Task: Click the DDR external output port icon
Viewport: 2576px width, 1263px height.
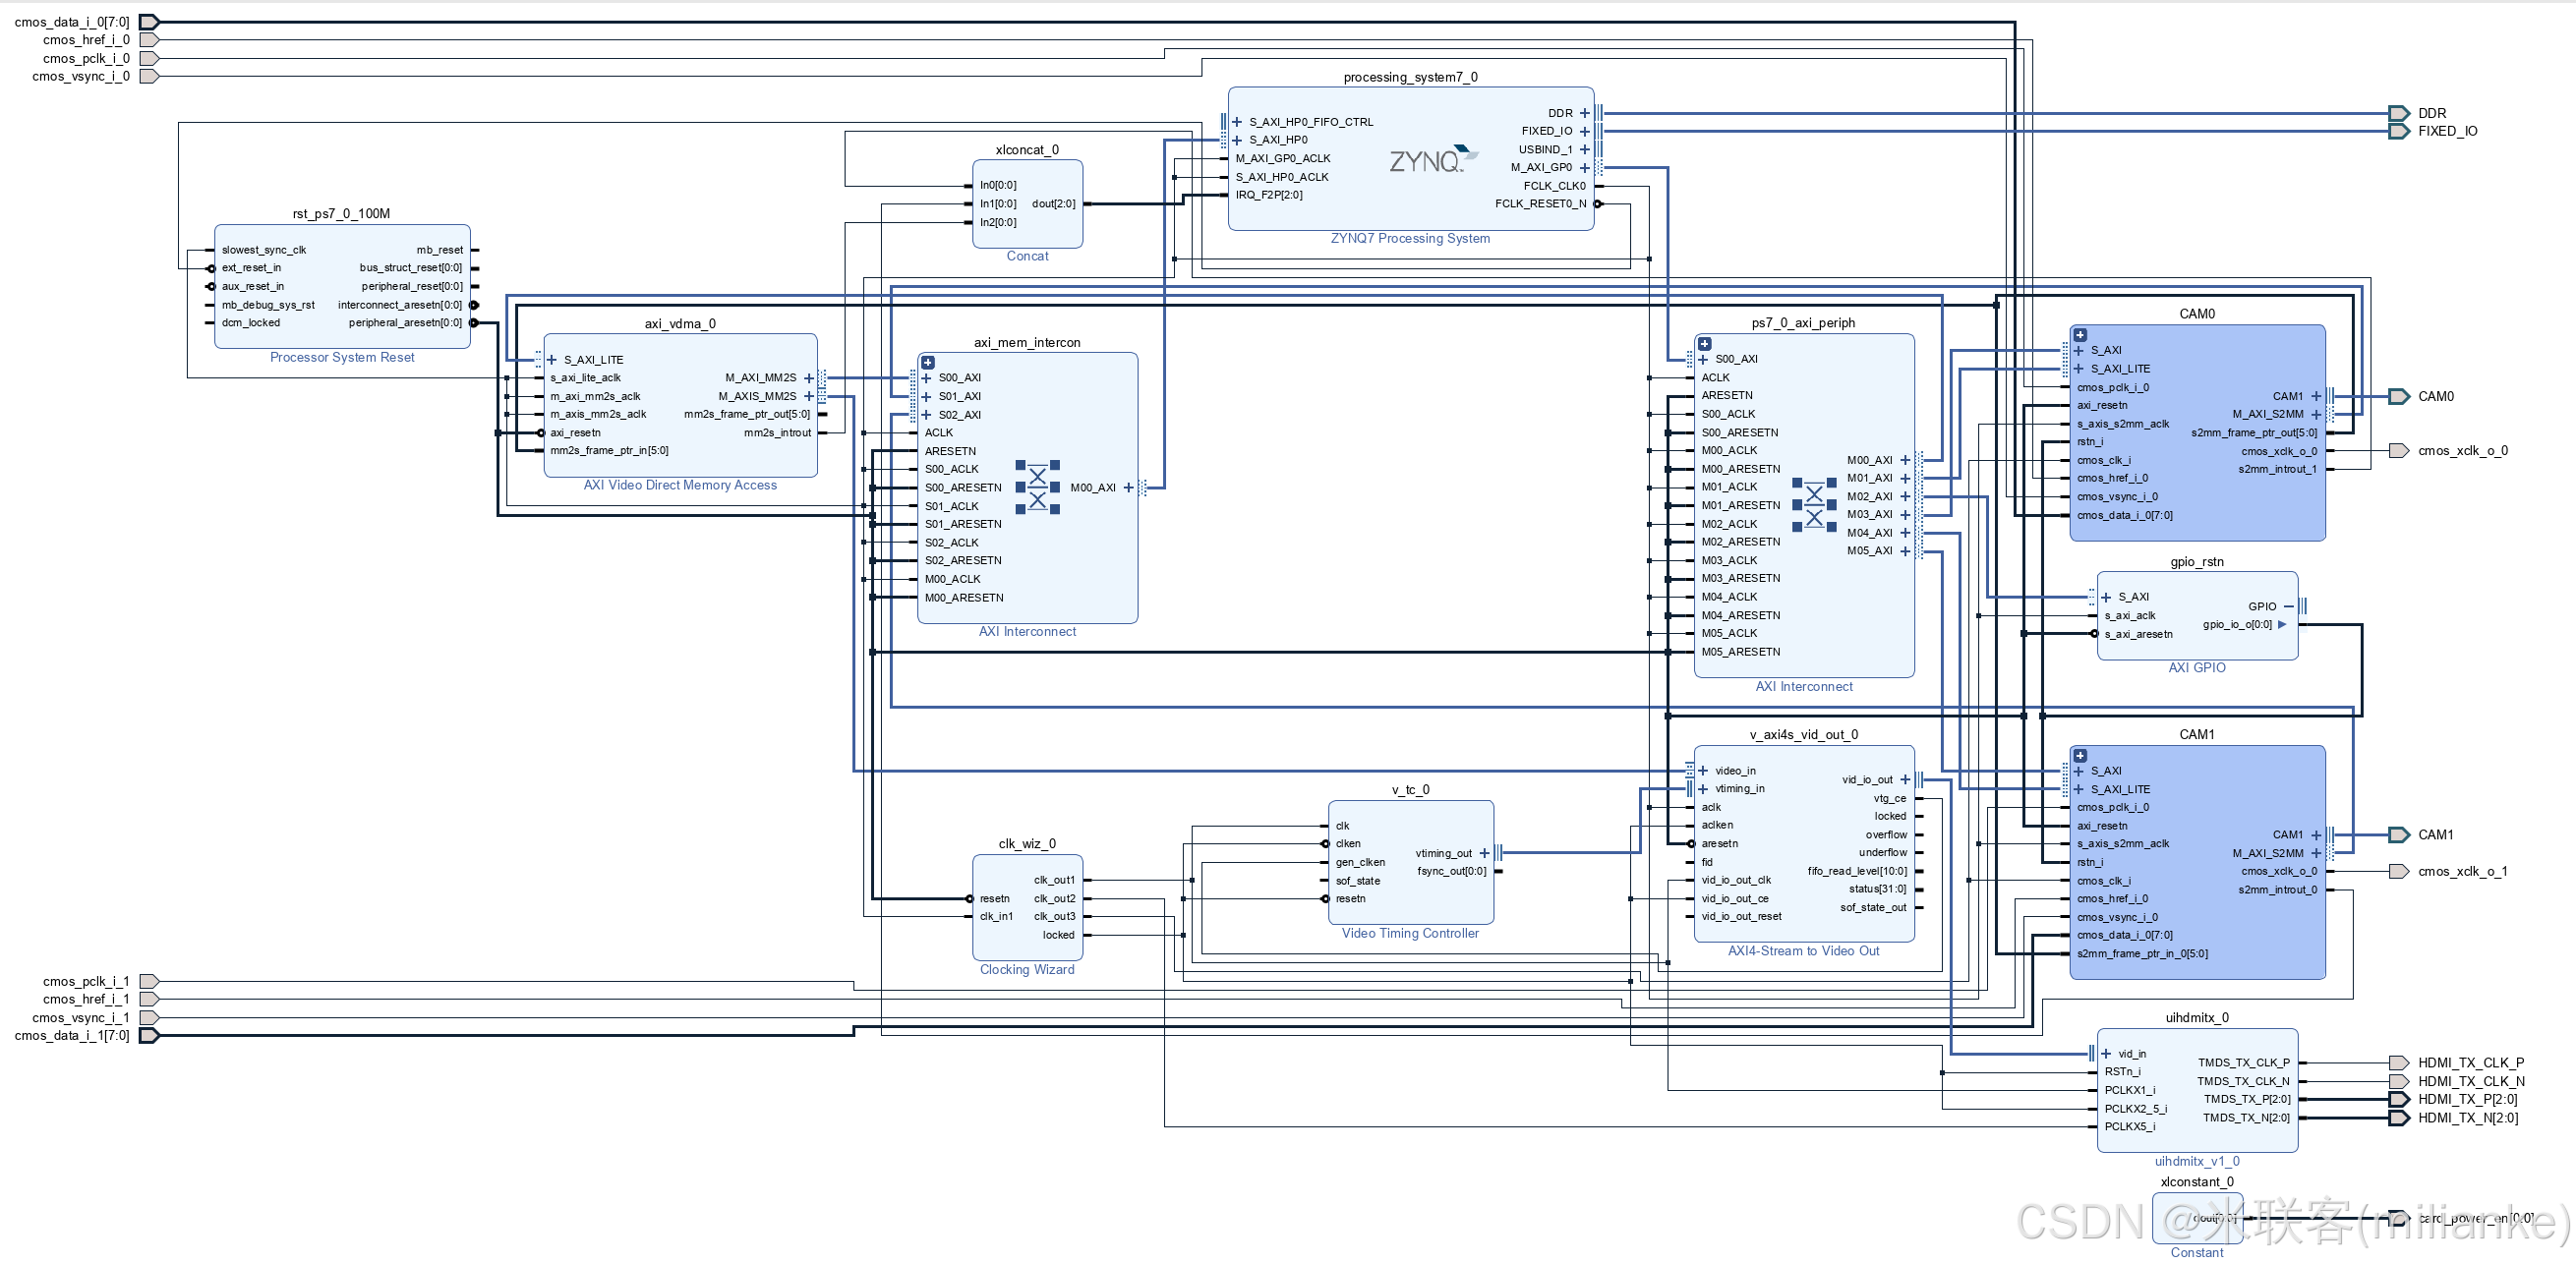Action: coord(2399,113)
